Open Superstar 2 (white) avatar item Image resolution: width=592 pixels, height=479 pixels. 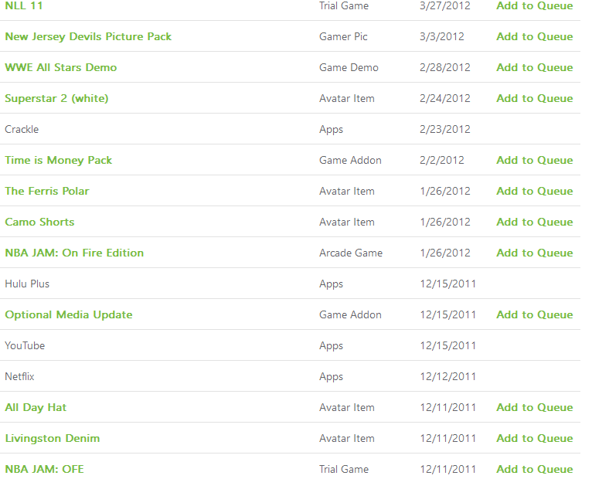point(56,99)
